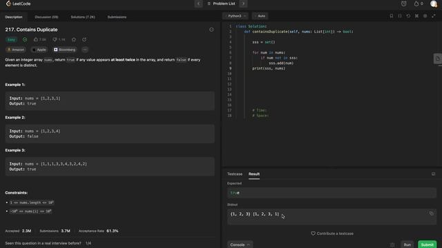Screen dimensions: 442x248
Task: Like the problem with thumbs up
Action: click(40, 40)
